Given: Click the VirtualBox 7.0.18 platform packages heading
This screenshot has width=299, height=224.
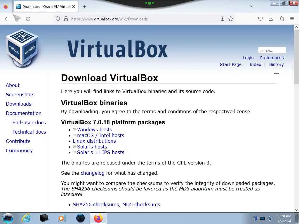Looking at the screenshot, I should [x=113, y=122].
